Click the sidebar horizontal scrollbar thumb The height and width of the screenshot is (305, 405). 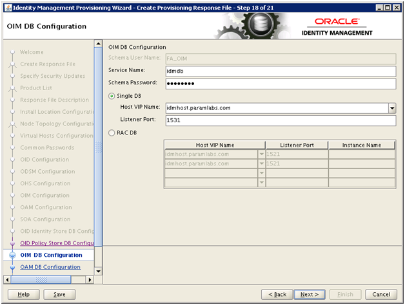(x=41, y=280)
